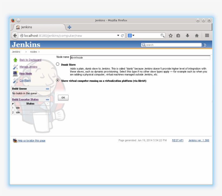The width and height of the screenshot is (222, 196).
Task: Maximize the Firefox window
Action: pos(203,20)
